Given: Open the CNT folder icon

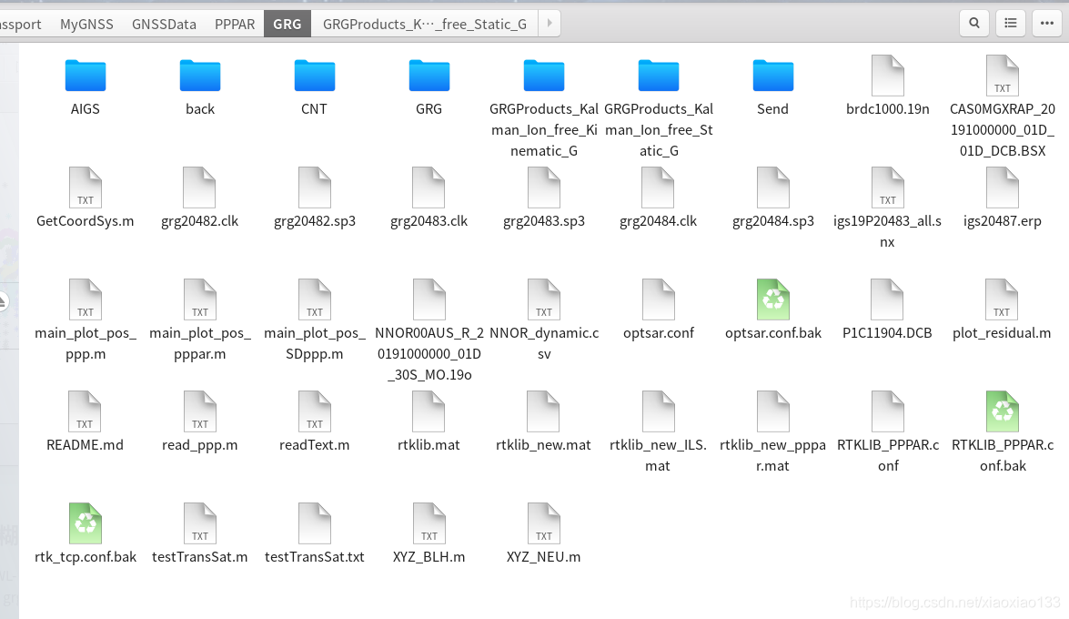Looking at the screenshot, I should tap(314, 75).
